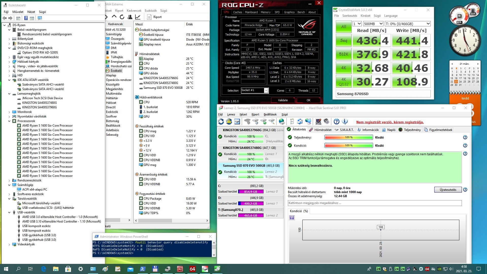Screen dimensions: 487x274
Task: Click the back arrow in Device Manager toolbar
Action: [5, 18]
